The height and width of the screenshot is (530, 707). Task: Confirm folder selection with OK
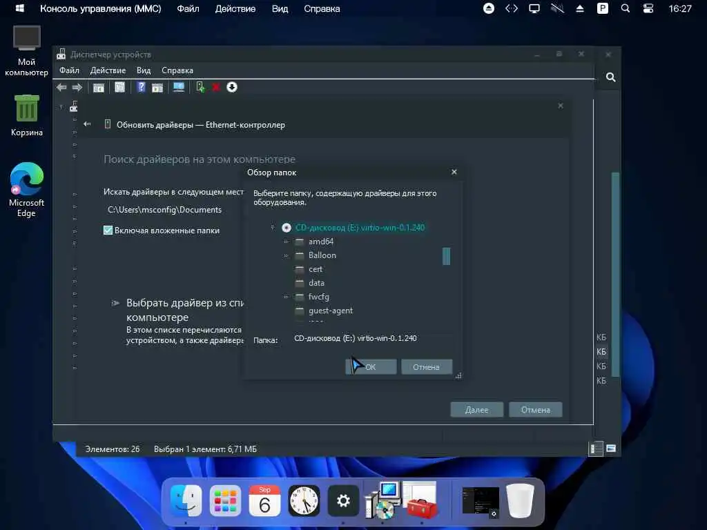pos(371,367)
